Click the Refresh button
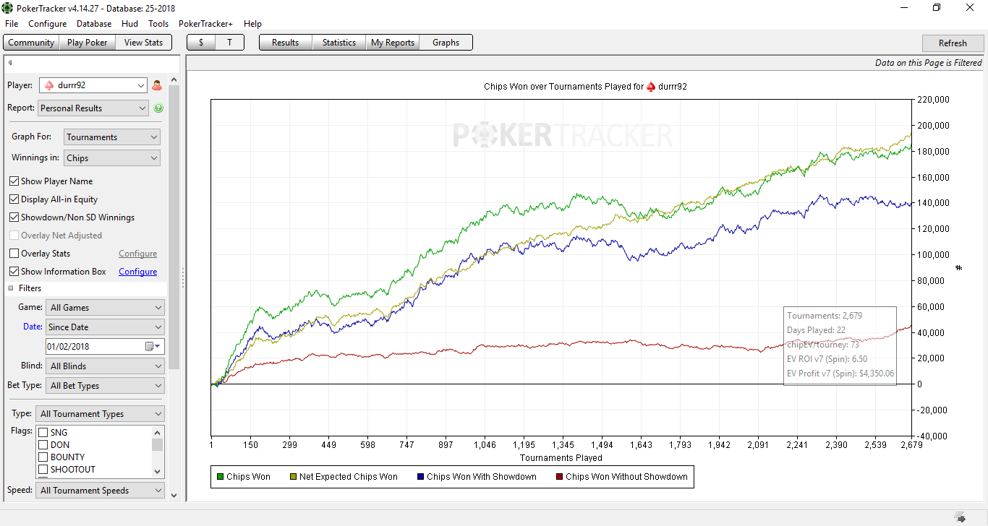Viewport: 988px width, 526px height. click(x=953, y=43)
